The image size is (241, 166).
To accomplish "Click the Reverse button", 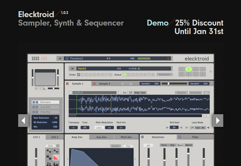I will [181, 93].
